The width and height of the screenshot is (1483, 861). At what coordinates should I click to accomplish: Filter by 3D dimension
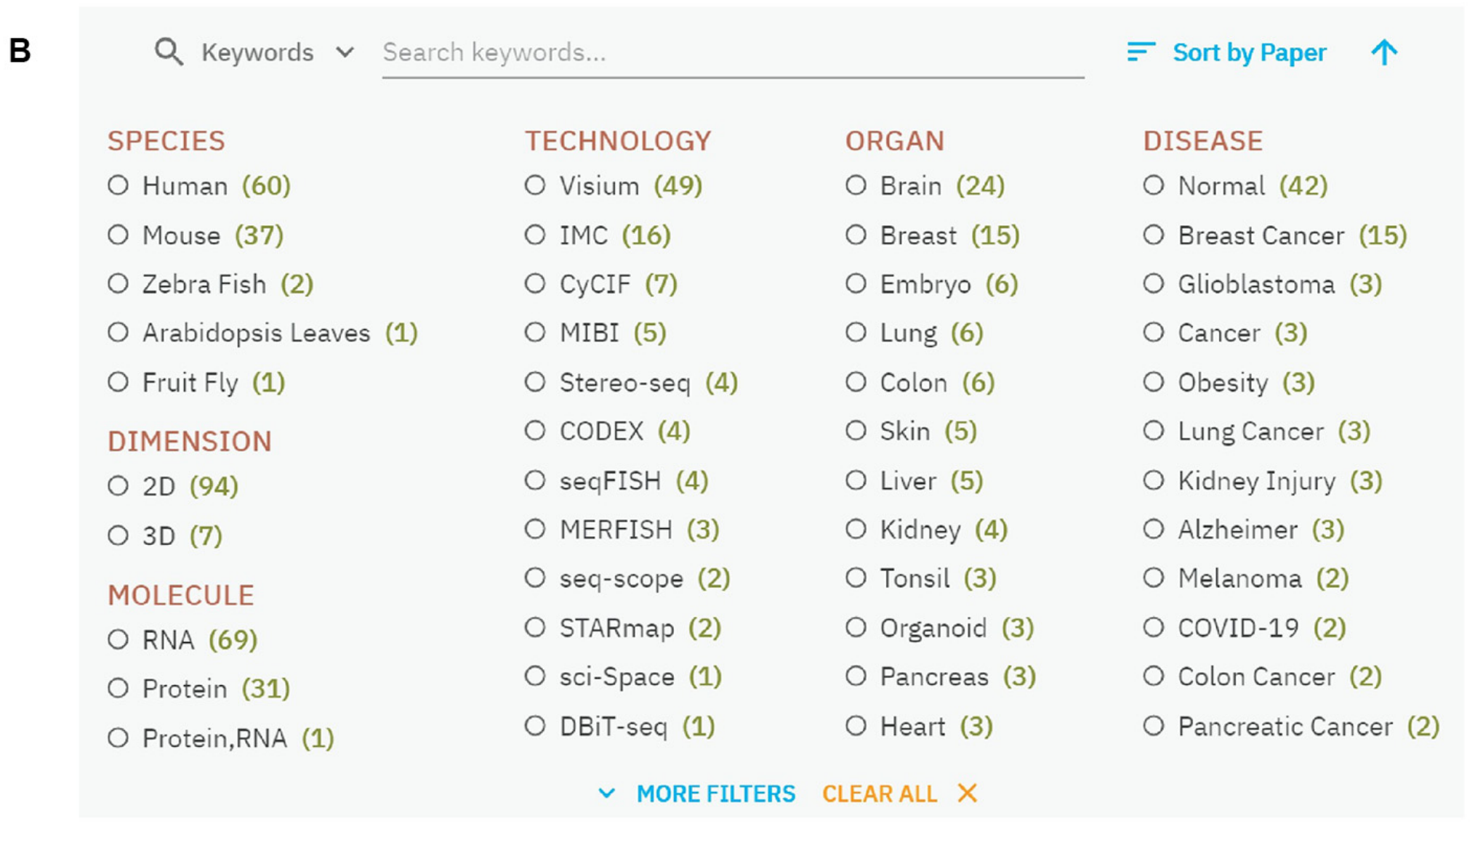(118, 535)
